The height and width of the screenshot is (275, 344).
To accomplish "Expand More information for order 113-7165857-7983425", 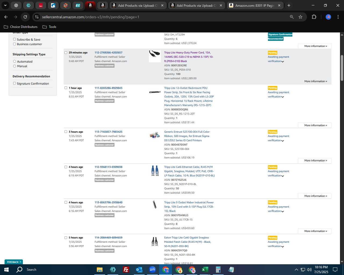I will [315, 161].
